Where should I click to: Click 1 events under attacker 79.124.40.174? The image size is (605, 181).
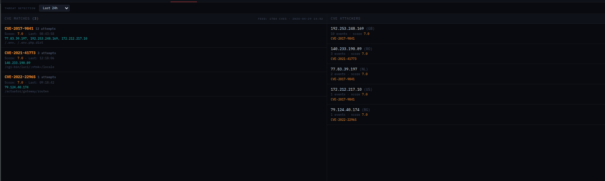coord(338,115)
